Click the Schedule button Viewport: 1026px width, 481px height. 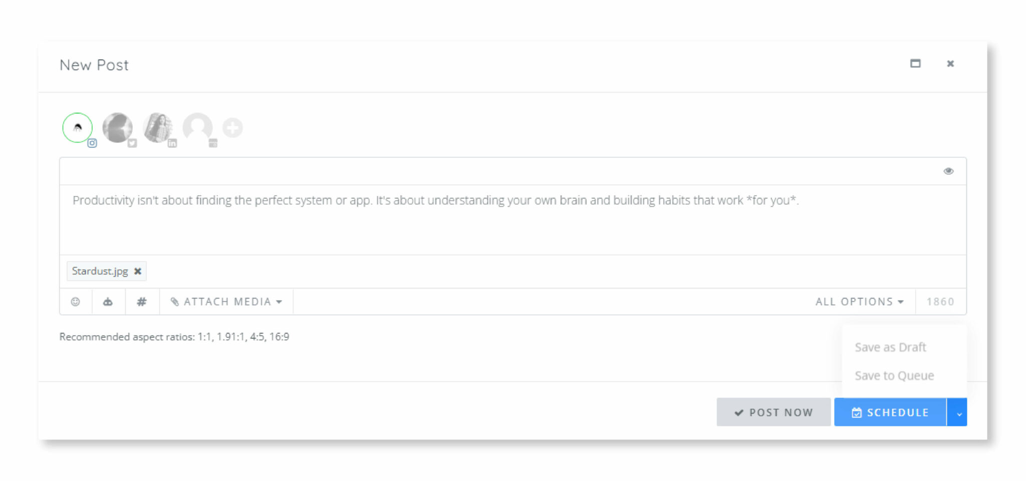[890, 412]
